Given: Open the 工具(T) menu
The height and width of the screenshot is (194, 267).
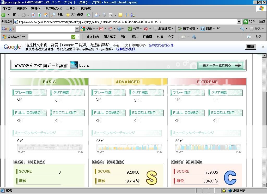Looking at the screenshot, I should (71, 8).
